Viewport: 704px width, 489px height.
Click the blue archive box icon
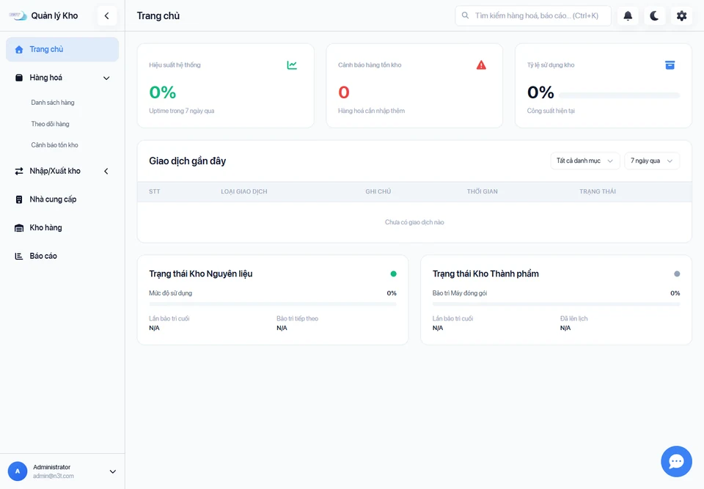coord(670,65)
